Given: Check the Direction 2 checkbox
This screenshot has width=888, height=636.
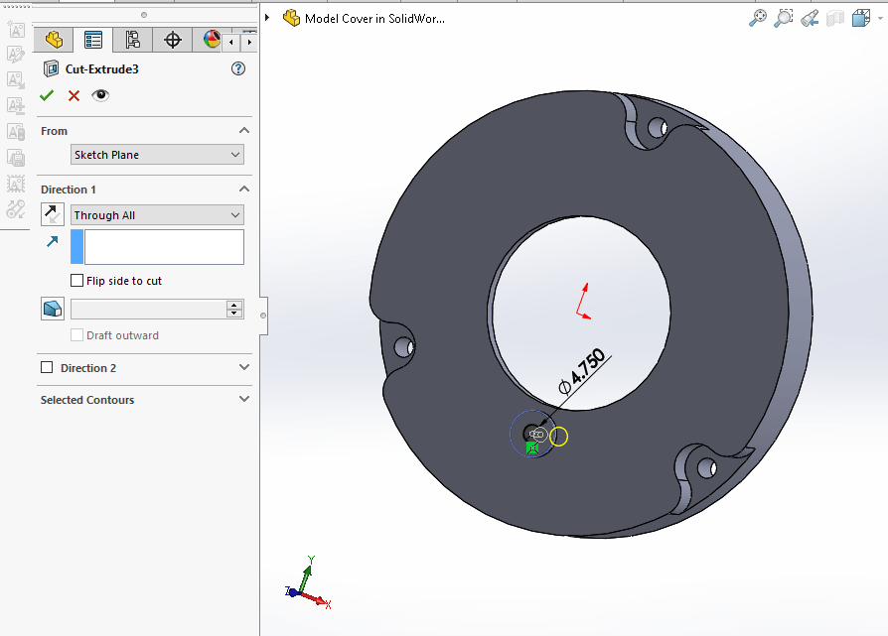Looking at the screenshot, I should coord(47,368).
